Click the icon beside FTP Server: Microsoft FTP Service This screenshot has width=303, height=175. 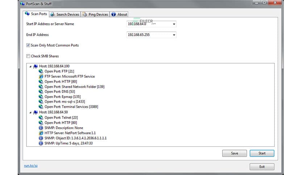41,76
